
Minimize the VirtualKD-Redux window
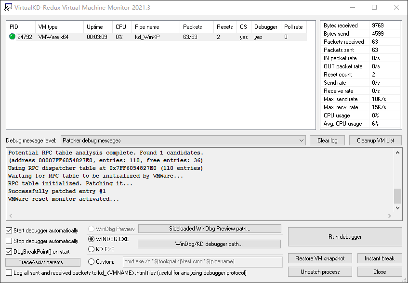(x=353, y=7)
